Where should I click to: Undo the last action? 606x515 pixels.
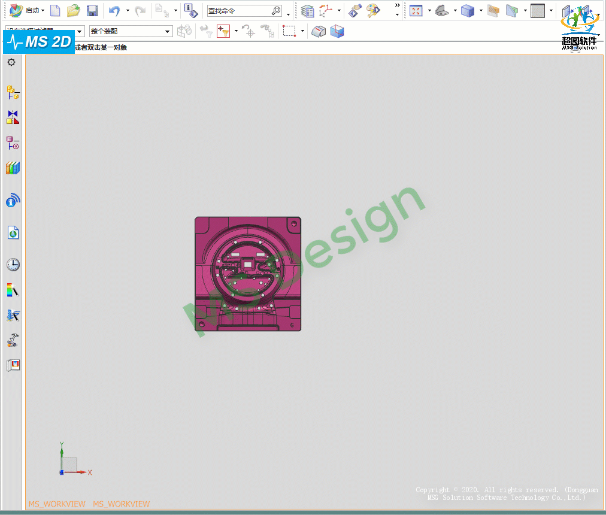114,10
